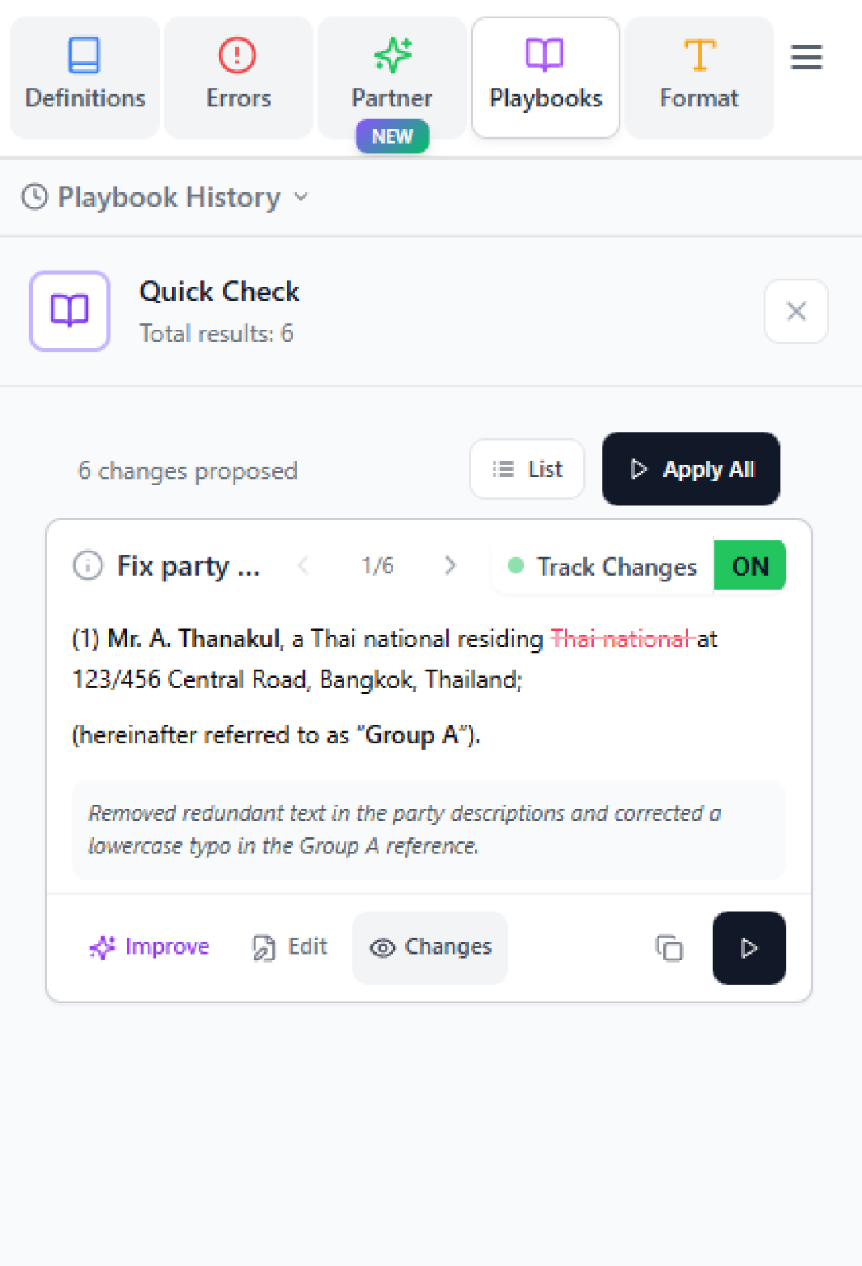Viewport: 862px width, 1266px height.
Task: Open the Definitions tab
Action: (85, 77)
